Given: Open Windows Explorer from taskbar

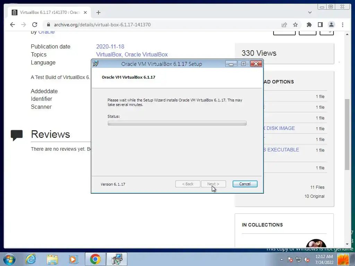Looking at the screenshot, I should [52, 259].
